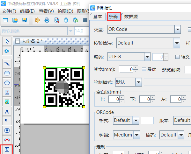Screen dimensions: 191x154
Task: Toggle the 转义 checkbox
Action: pos(177,57)
